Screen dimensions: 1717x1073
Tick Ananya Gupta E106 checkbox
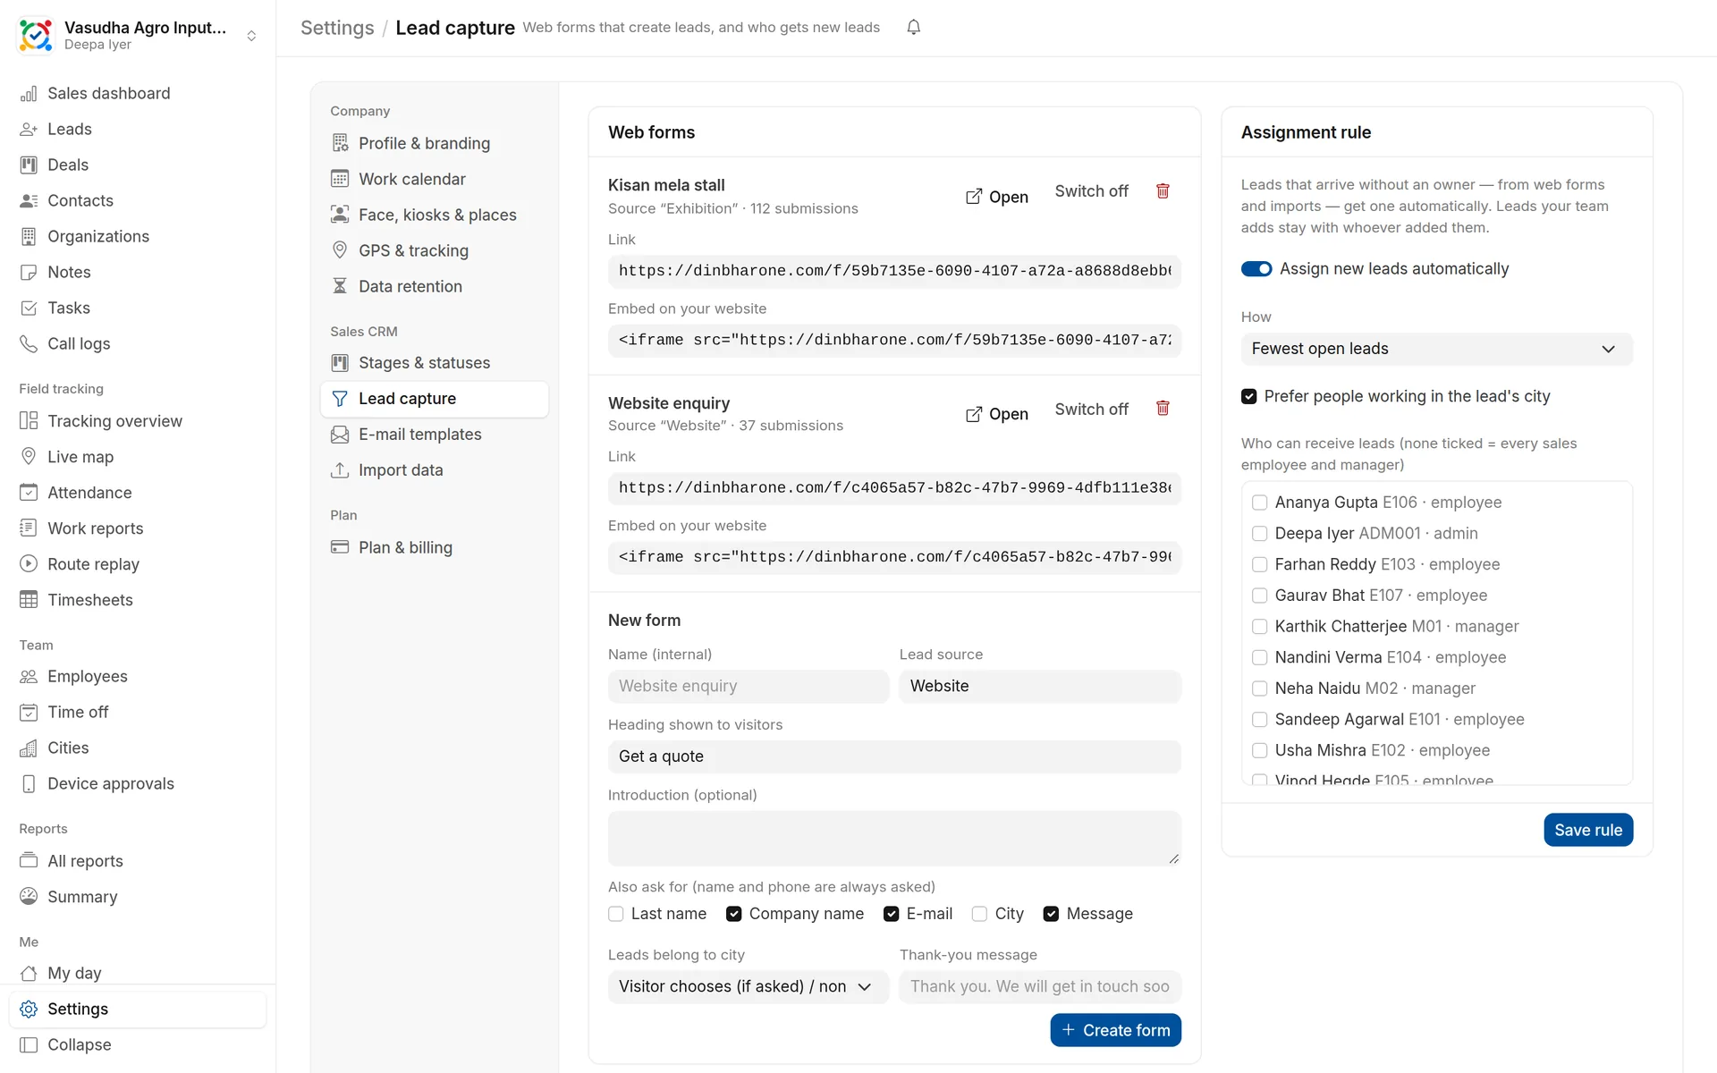(x=1260, y=503)
